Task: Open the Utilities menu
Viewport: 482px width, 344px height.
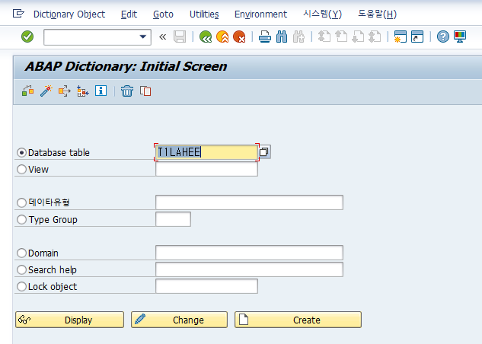Action: click(x=204, y=14)
